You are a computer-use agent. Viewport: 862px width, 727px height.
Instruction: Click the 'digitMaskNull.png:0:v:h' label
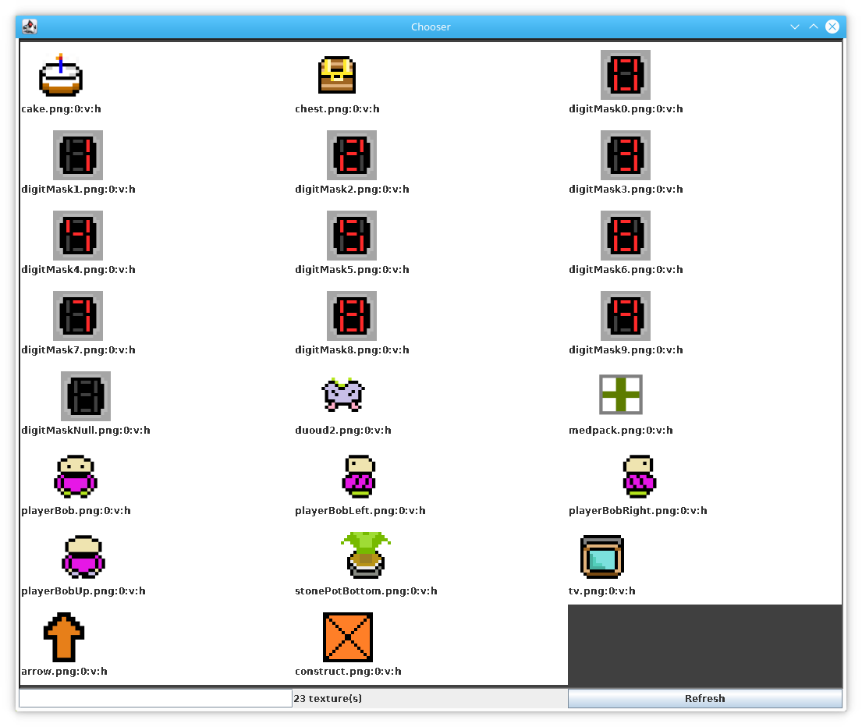(86, 430)
